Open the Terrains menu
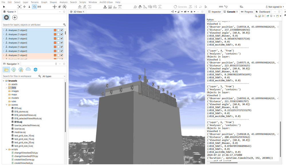Screen dimensions: 286x166 [x=35, y=2]
